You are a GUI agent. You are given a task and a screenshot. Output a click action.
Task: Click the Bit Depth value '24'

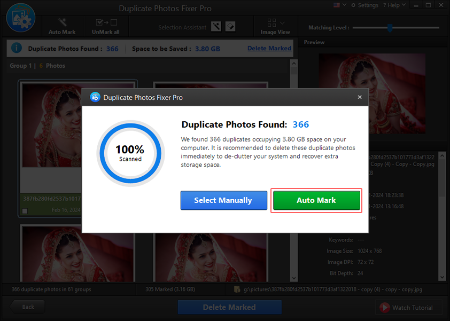(x=360, y=273)
